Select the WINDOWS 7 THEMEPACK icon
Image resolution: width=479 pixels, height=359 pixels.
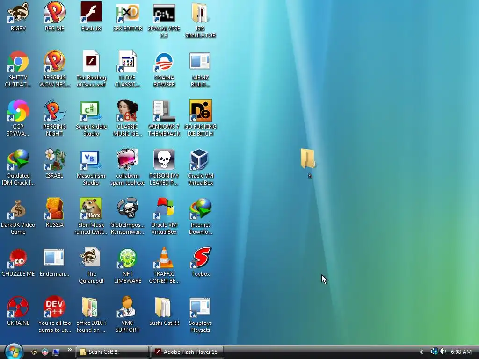click(164, 110)
